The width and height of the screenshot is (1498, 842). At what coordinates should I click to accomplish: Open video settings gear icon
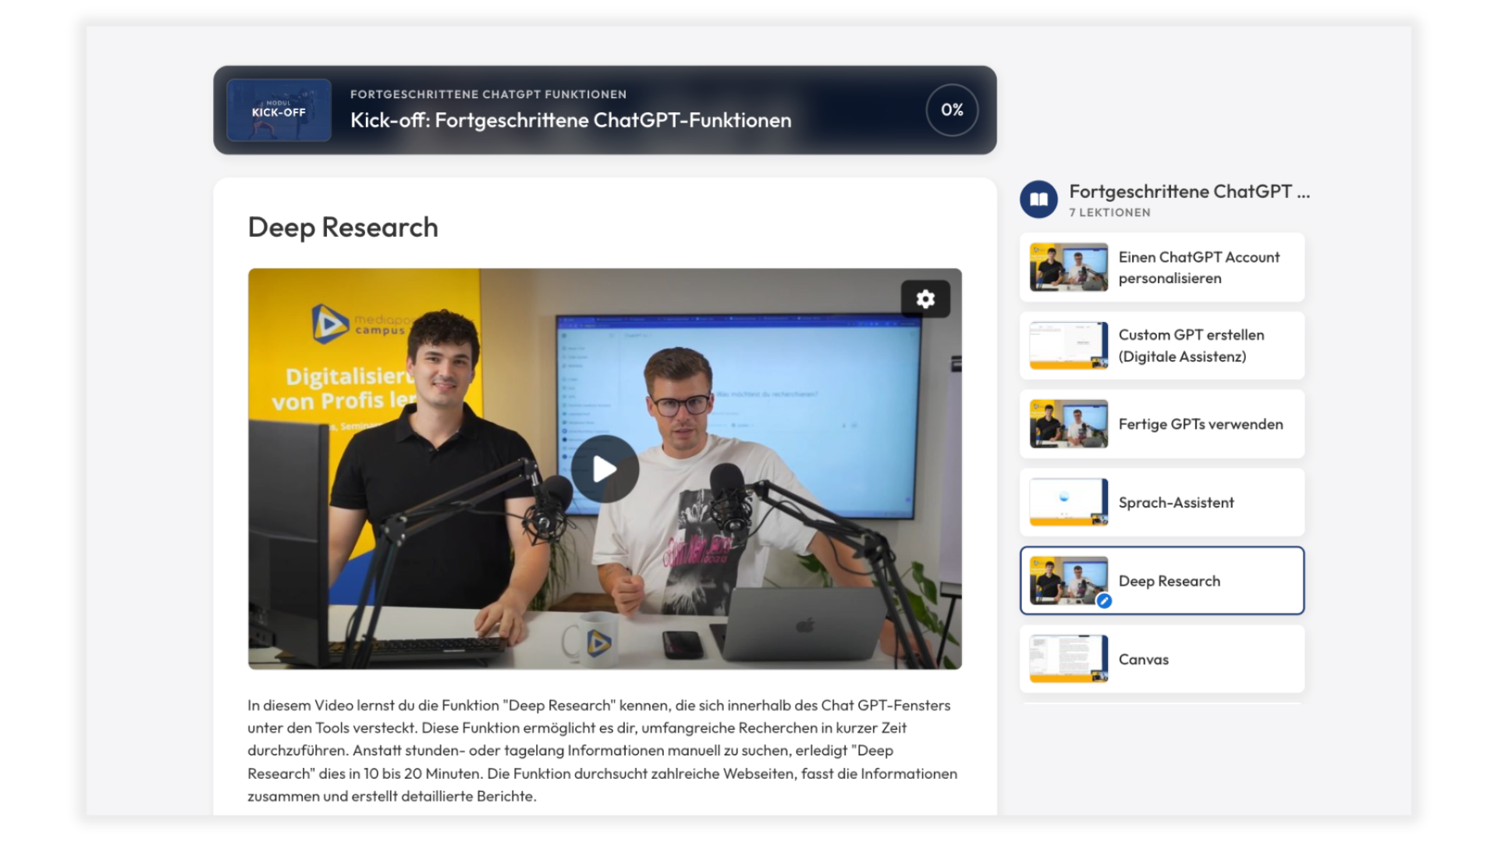925,299
